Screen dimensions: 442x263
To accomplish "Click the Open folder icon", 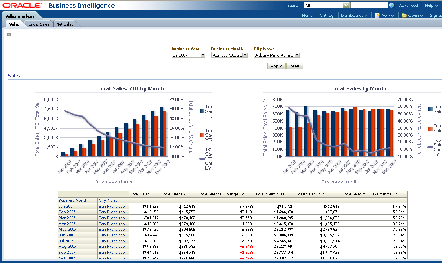I will pos(404,15).
